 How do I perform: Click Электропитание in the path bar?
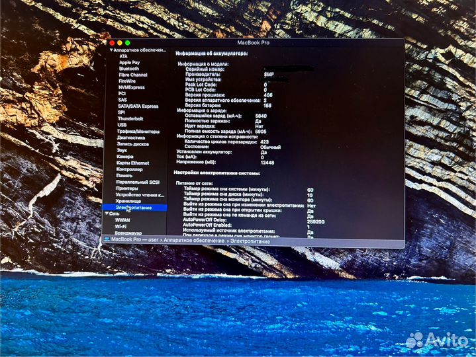tap(250, 241)
